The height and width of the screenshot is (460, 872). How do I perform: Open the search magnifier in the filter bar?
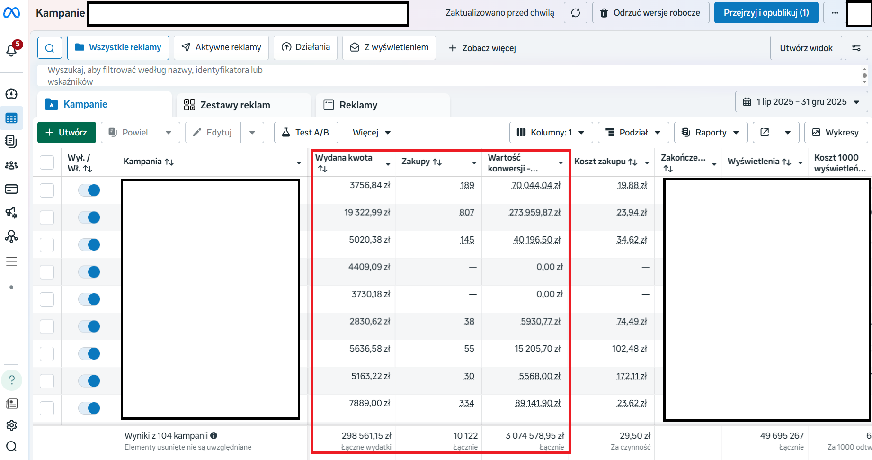pos(50,48)
